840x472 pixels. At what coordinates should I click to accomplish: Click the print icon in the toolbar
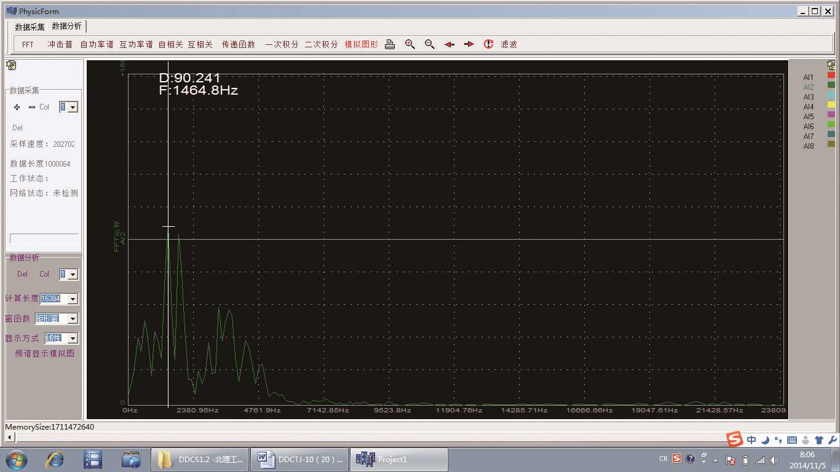(x=389, y=44)
